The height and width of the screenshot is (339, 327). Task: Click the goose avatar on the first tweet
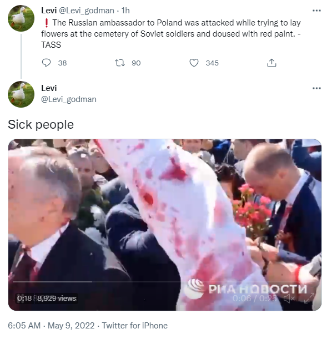coord(21,18)
